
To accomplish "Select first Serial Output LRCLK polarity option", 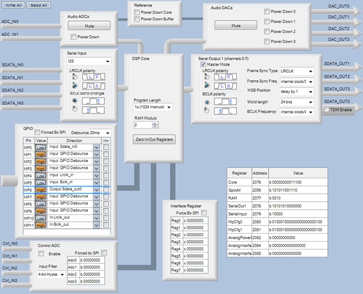I will coord(207,77).
